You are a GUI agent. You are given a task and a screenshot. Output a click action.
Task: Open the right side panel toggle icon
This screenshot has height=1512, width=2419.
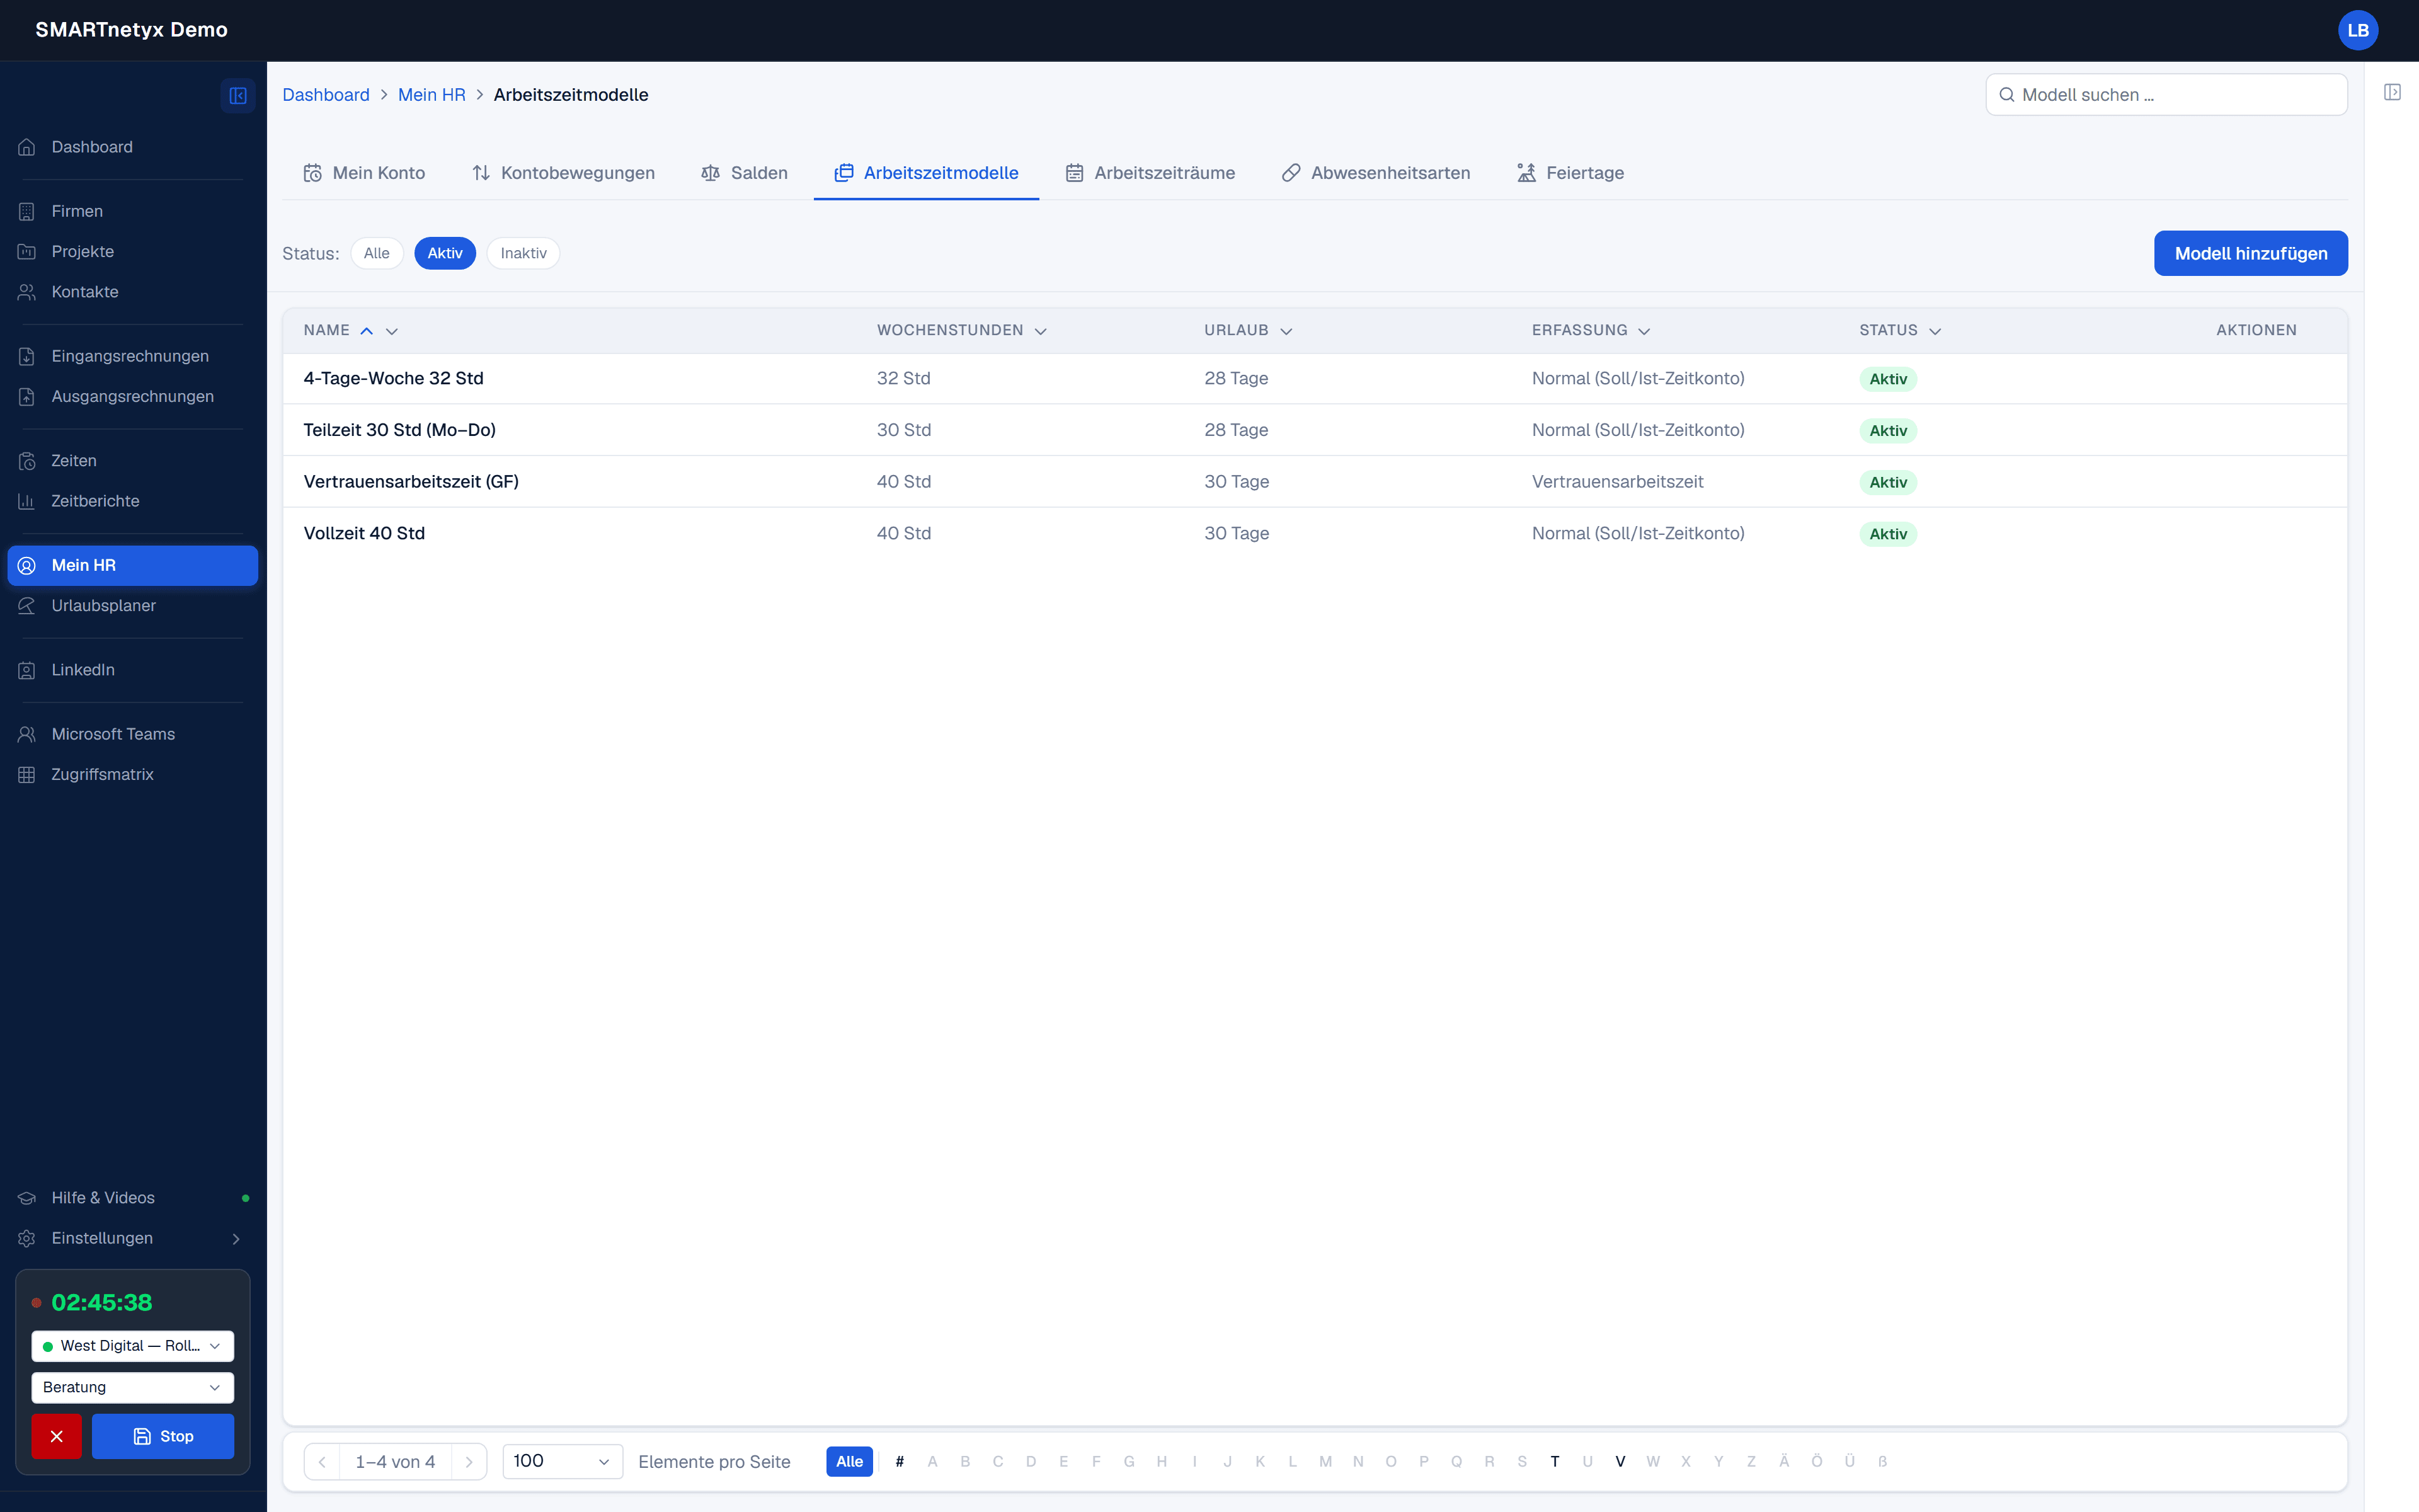pyautogui.click(x=2392, y=92)
